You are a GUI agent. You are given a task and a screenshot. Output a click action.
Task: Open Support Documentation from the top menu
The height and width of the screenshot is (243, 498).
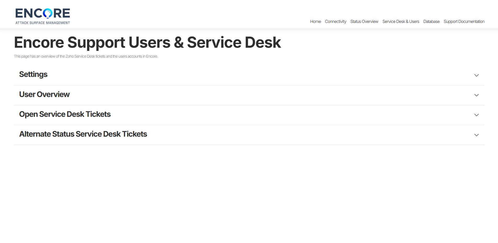[464, 21]
